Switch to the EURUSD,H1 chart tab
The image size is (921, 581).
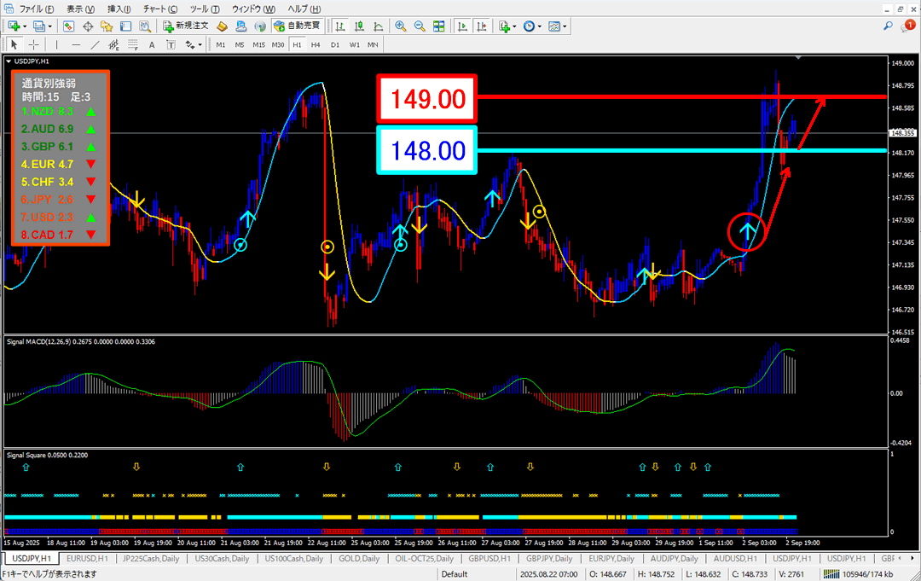[x=87, y=559]
